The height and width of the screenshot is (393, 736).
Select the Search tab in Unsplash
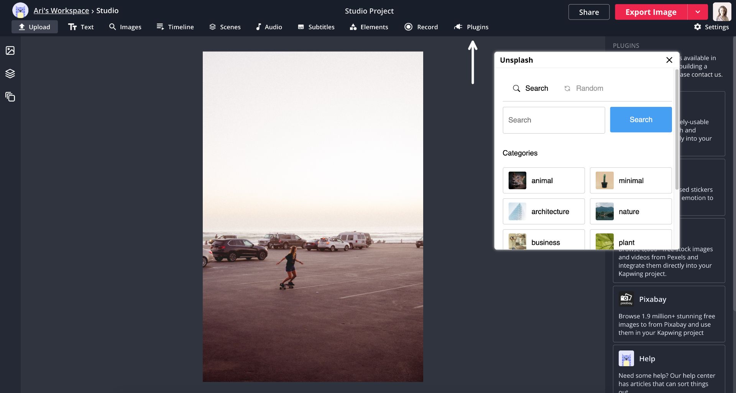(x=531, y=88)
